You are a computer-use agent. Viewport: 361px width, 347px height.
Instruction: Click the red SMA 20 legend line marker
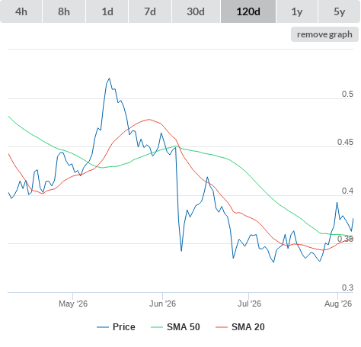(222, 327)
